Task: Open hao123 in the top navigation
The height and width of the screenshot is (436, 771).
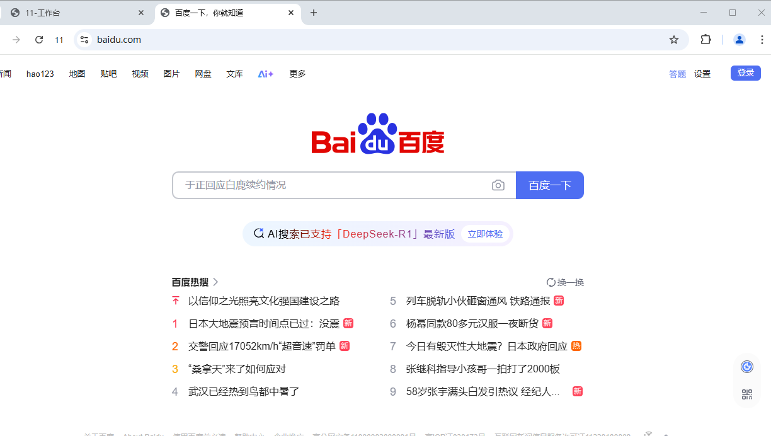Action: pyautogui.click(x=40, y=74)
